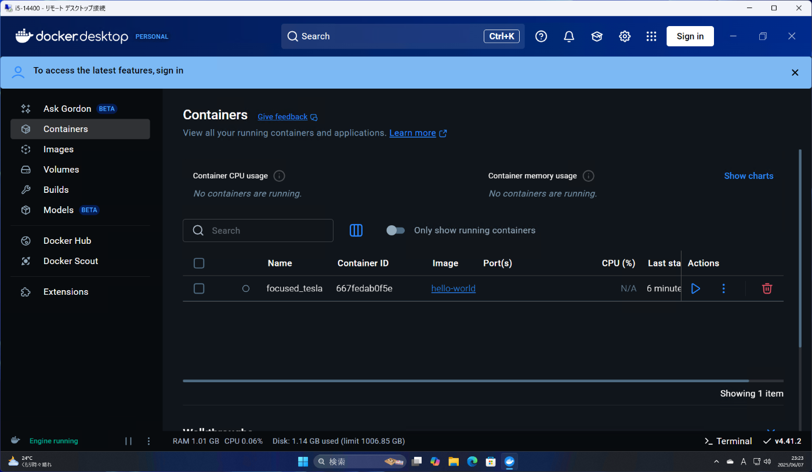The height and width of the screenshot is (472, 812).
Task: Open the hello-world image link
Action: (454, 288)
